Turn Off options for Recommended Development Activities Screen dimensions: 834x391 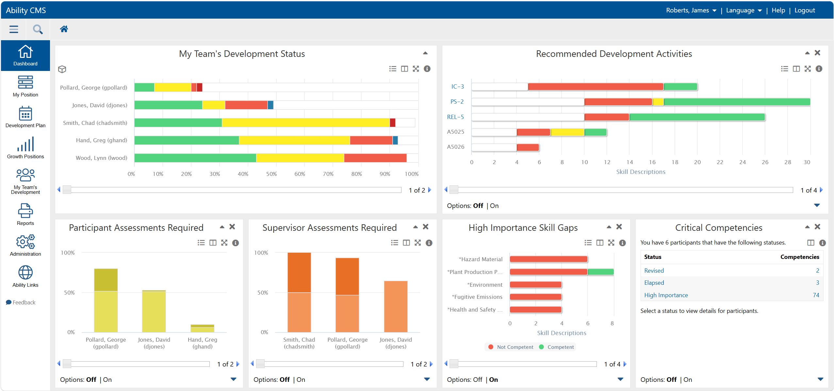tap(478, 206)
